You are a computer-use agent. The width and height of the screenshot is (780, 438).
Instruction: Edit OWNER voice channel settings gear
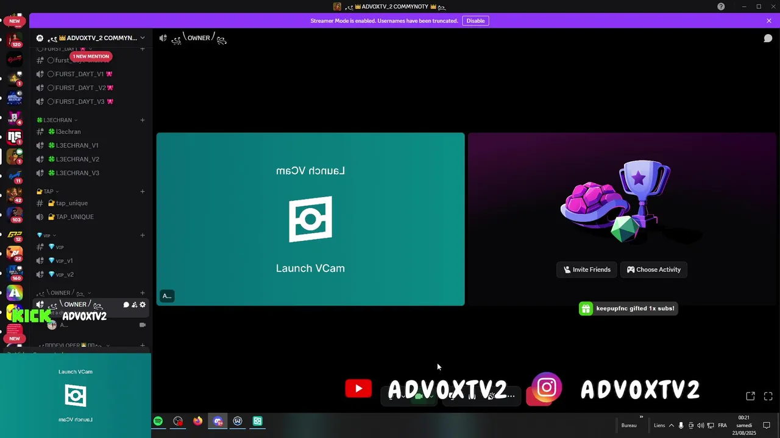point(143,305)
